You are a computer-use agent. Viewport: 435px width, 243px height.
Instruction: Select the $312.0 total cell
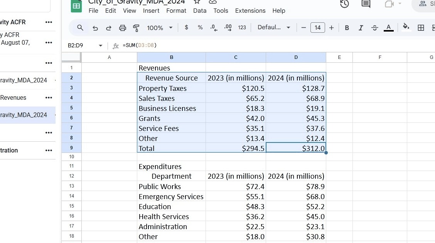pos(296,148)
